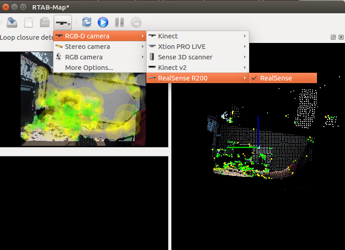The height and width of the screenshot is (250, 345).
Task: Click the blue refresh arrows icon
Action: (87, 22)
